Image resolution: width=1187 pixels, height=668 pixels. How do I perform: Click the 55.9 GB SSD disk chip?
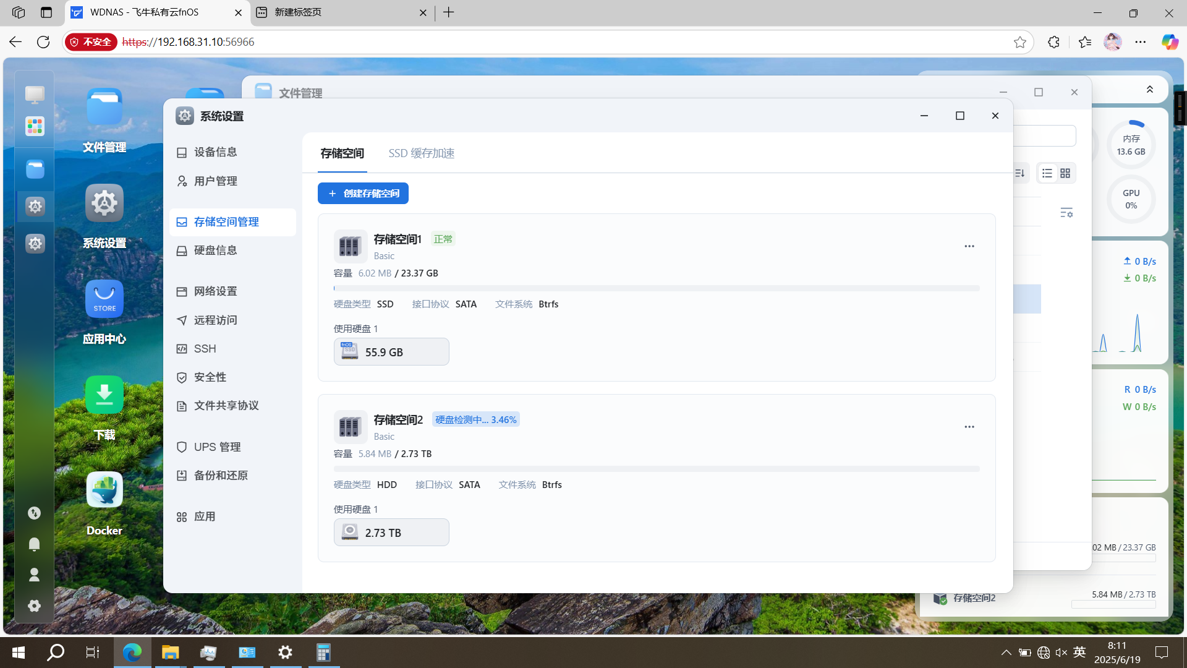pyautogui.click(x=391, y=352)
